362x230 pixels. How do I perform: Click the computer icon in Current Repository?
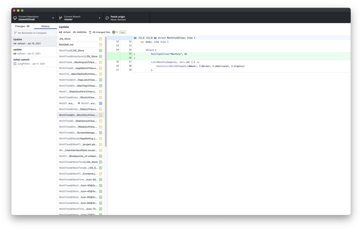(15, 18)
